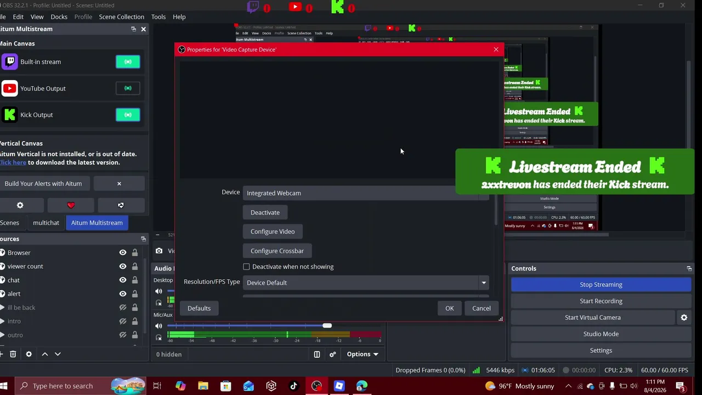Open the Device dropdown (Integrated Webcam)

pos(366,193)
